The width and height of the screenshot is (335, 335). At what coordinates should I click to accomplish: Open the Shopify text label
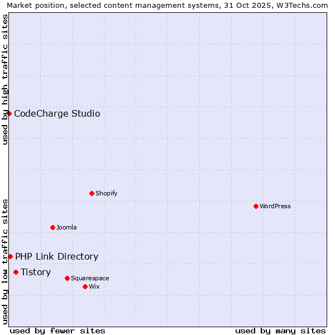coord(106,193)
